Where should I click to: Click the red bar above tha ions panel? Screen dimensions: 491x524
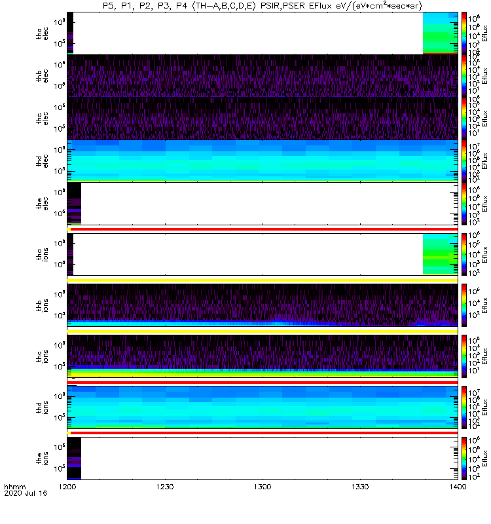(x=262, y=229)
